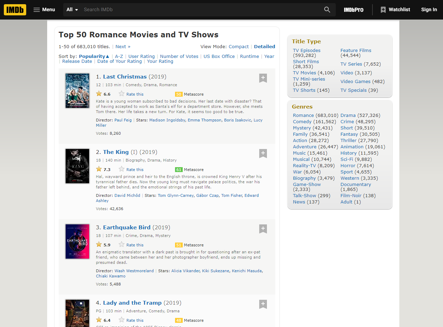The width and height of the screenshot is (443, 327).
Task: Click the IMDb logo
Action: [15, 10]
